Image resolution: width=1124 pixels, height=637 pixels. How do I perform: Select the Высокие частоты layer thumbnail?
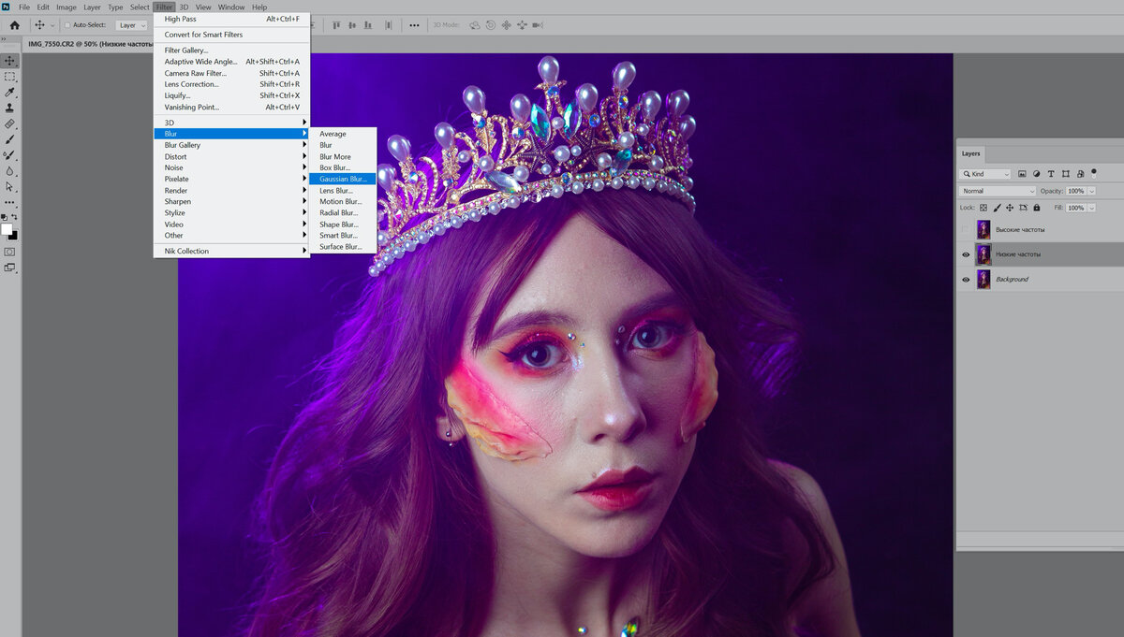[983, 229]
